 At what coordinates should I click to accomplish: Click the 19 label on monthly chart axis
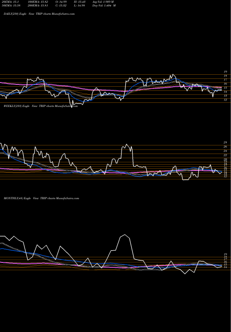point(225,254)
